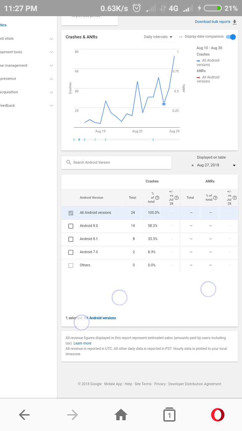Open the Aug 27, 2018 date dropdown
This screenshot has width=242, height=431.
click(x=216, y=165)
